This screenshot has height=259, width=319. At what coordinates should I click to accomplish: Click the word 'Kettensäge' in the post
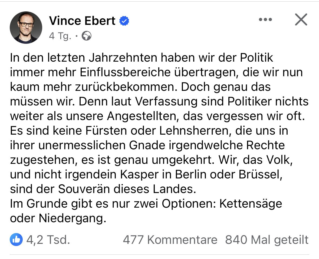(251, 204)
